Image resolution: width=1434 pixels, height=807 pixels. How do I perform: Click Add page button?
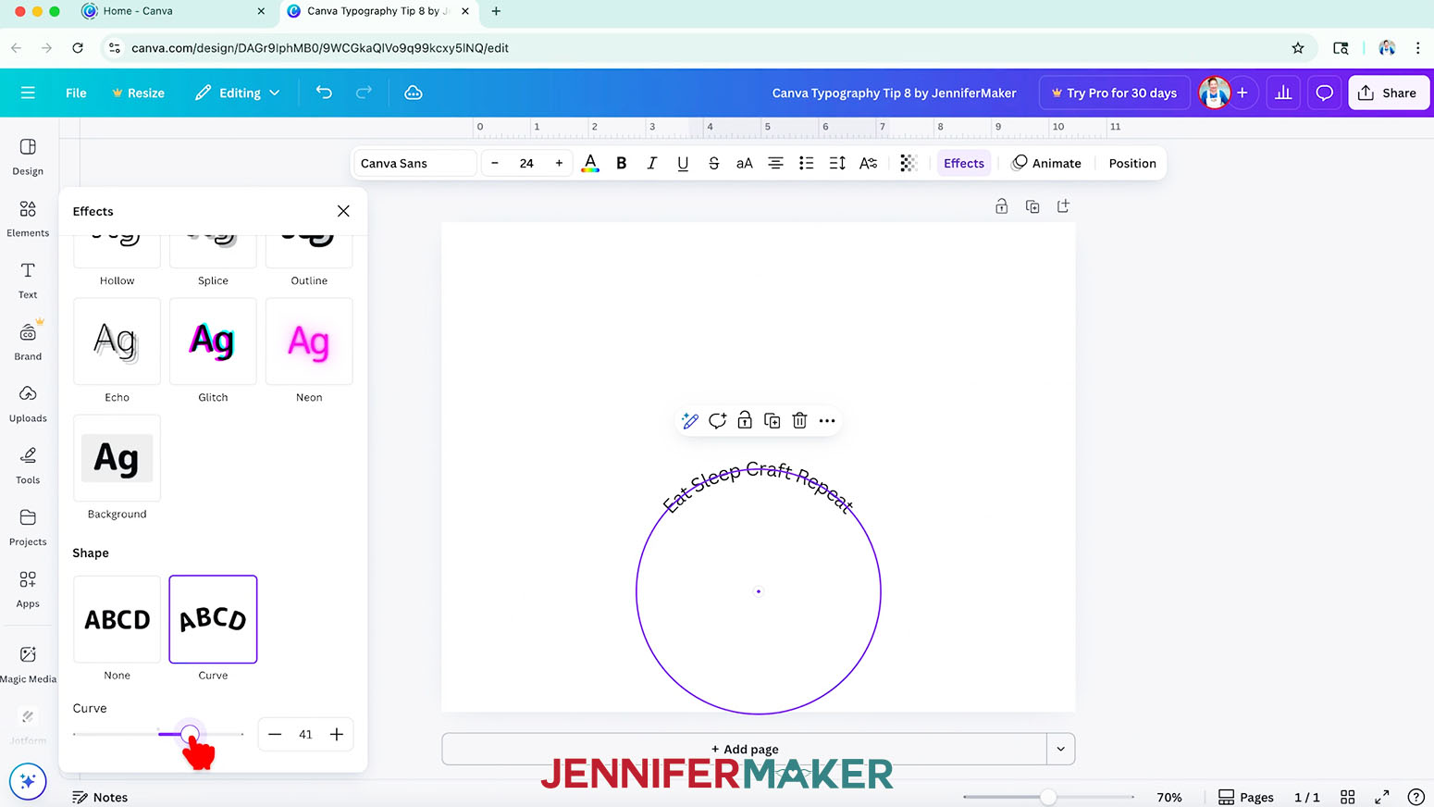click(745, 749)
